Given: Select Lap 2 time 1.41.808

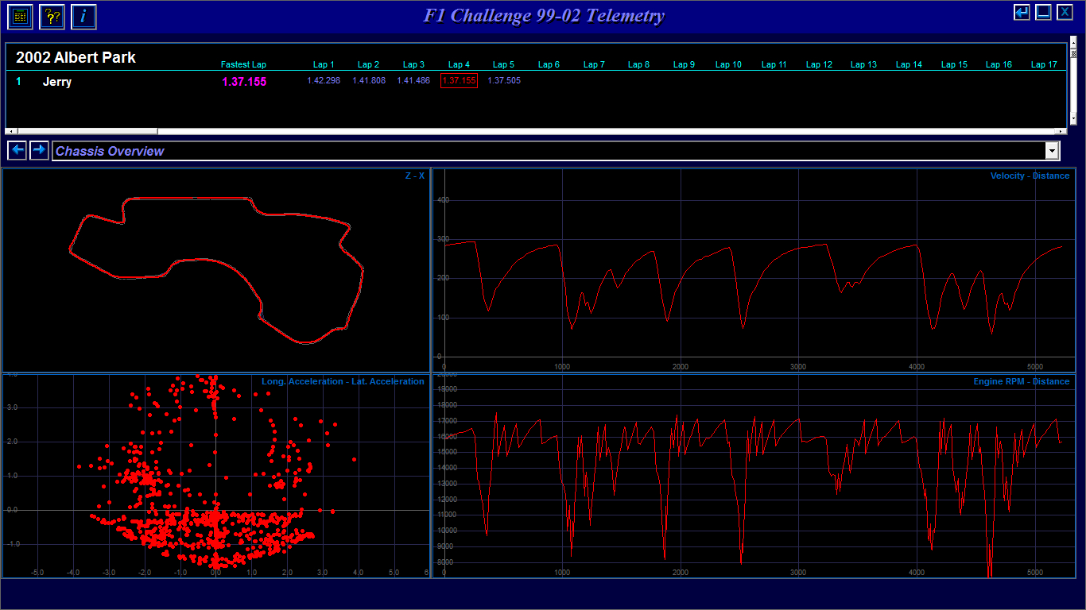Looking at the screenshot, I should (369, 81).
